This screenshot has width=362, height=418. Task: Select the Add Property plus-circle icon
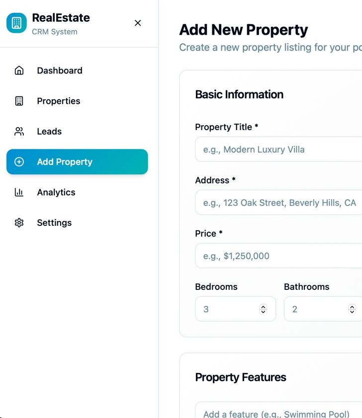click(19, 161)
